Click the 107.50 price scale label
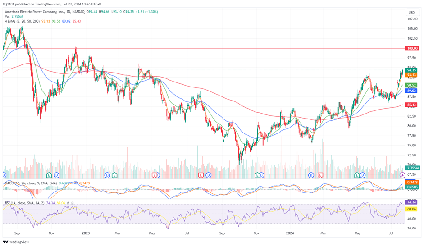Screen dimensions: 424x247 pyautogui.click(x=412, y=19)
